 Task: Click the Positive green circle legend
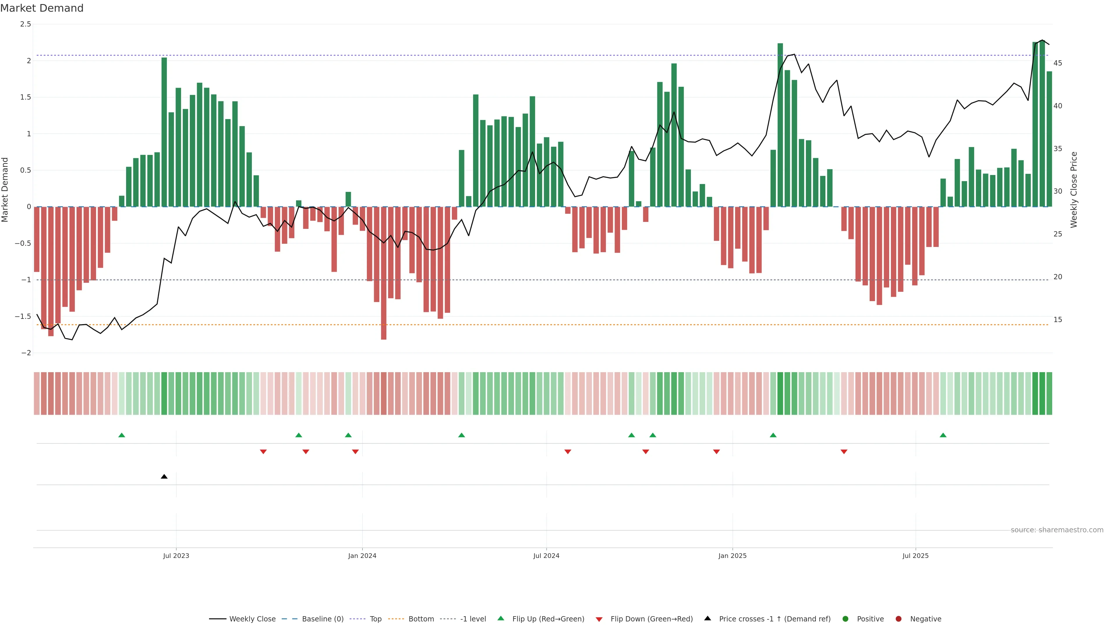point(845,619)
